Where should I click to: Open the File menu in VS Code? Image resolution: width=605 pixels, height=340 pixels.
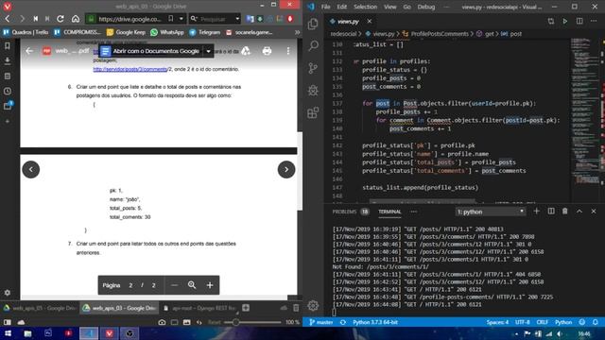pyautogui.click(x=325, y=7)
